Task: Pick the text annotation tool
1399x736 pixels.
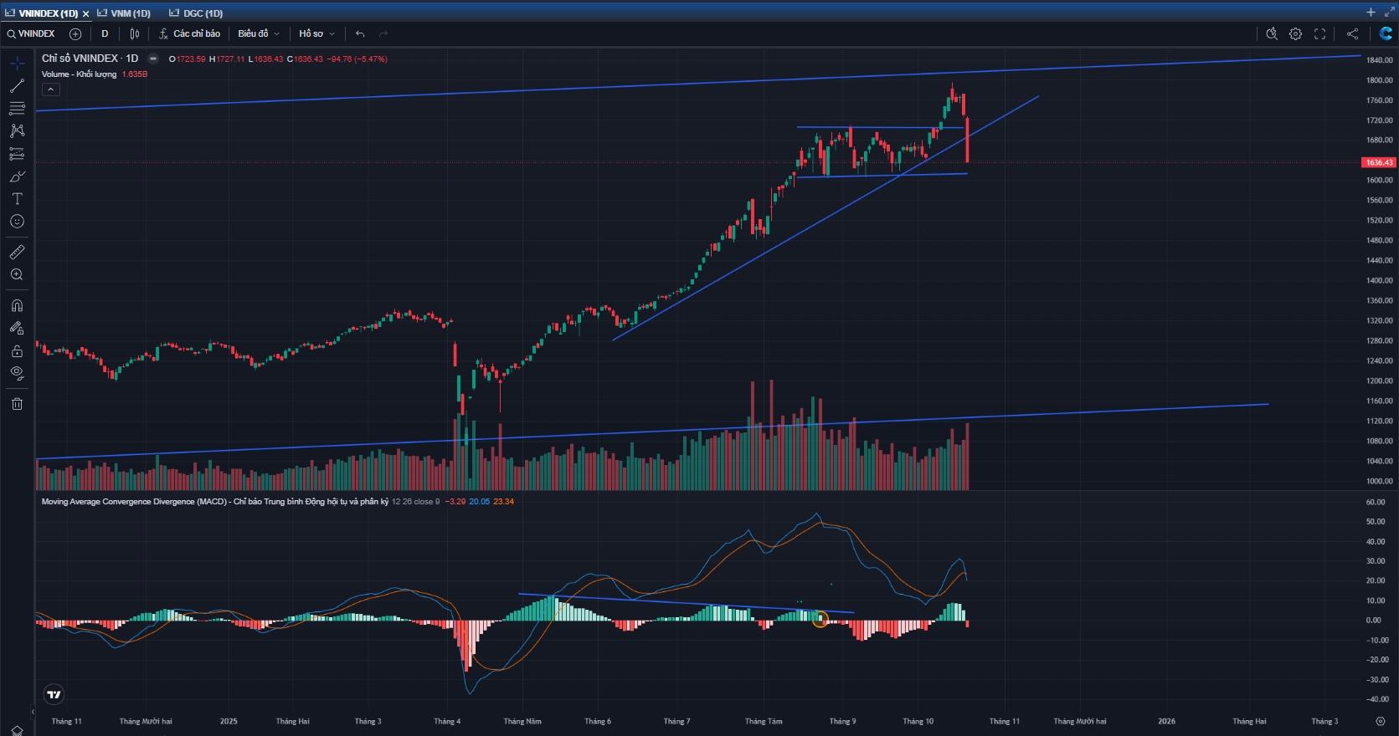Action: pyautogui.click(x=17, y=199)
